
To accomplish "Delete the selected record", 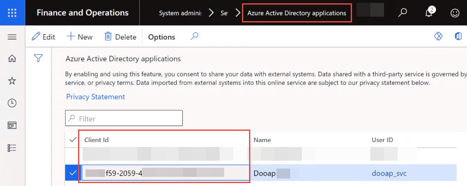I will click(120, 37).
